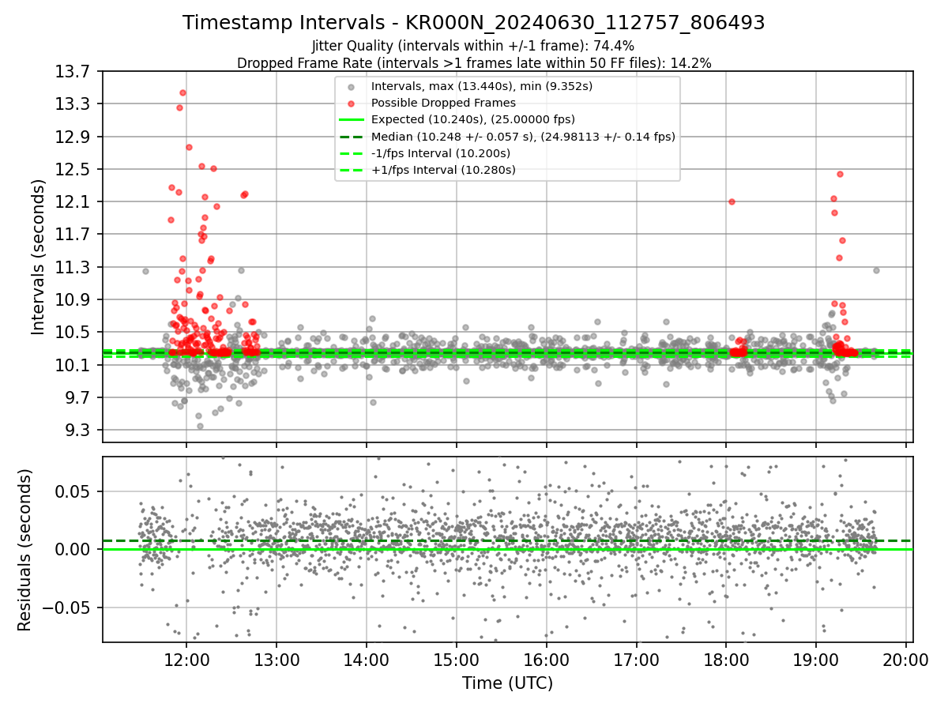Click the 9.7 y-axis tick label
This screenshot has width=948, height=711.
pyautogui.click(x=78, y=397)
